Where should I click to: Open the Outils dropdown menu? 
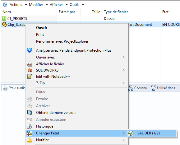77,5
